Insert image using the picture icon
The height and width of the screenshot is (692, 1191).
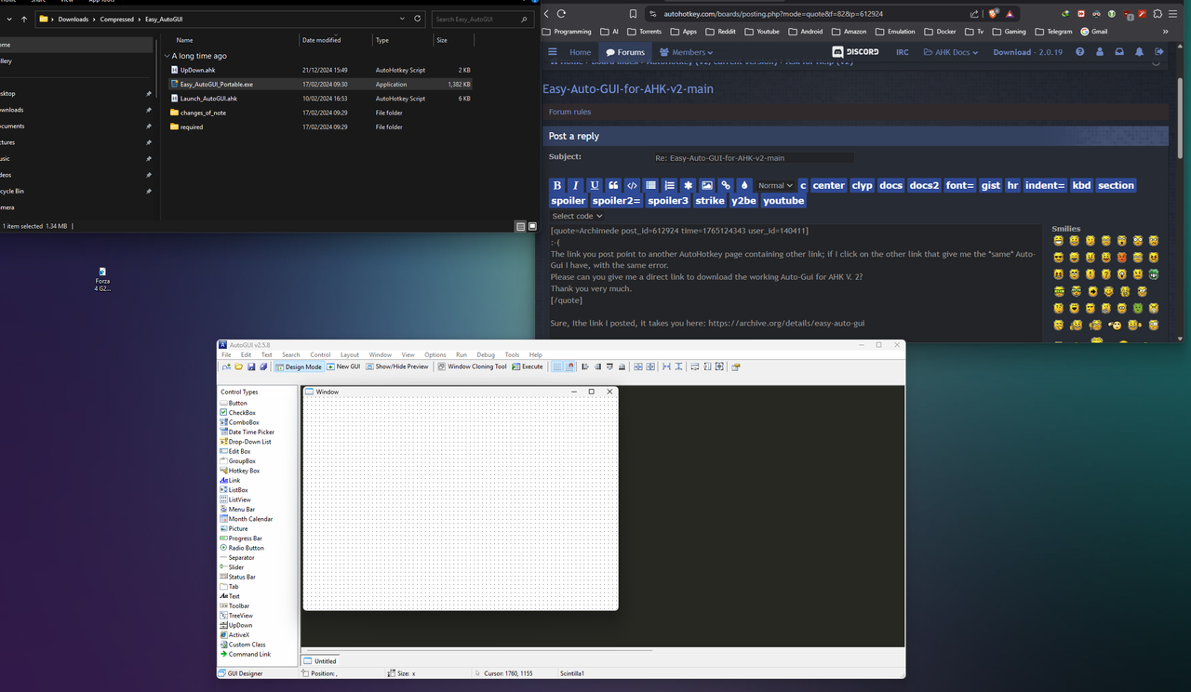pos(707,185)
